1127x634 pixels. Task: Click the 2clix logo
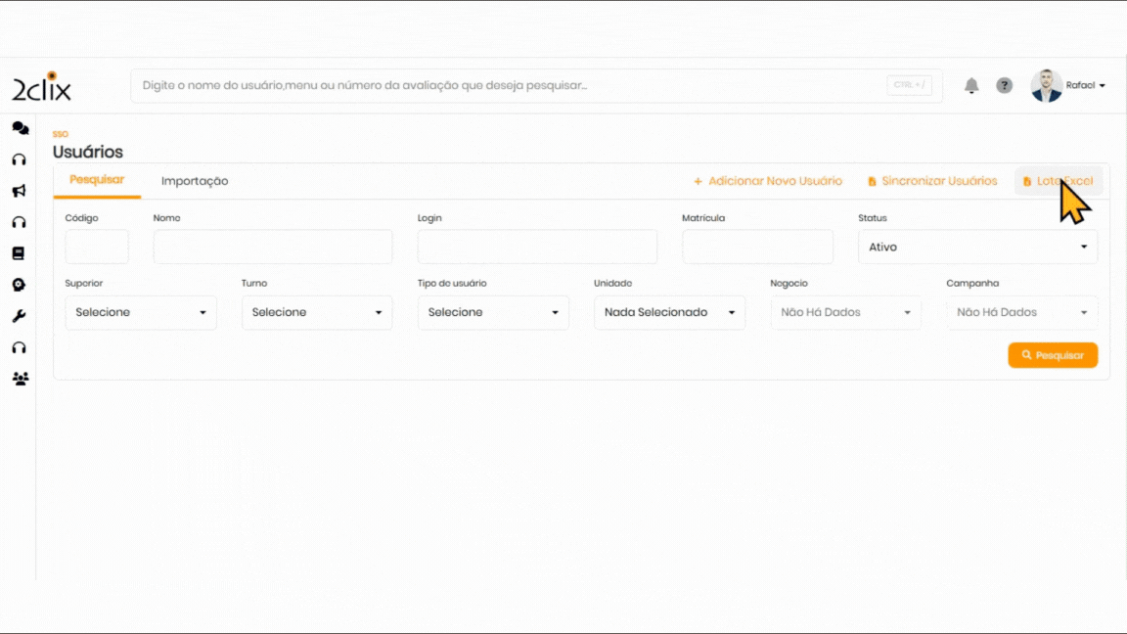click(x=41, y=87)
